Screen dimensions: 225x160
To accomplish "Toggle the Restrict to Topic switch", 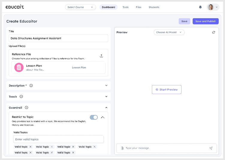I will (x=94, y=117).
